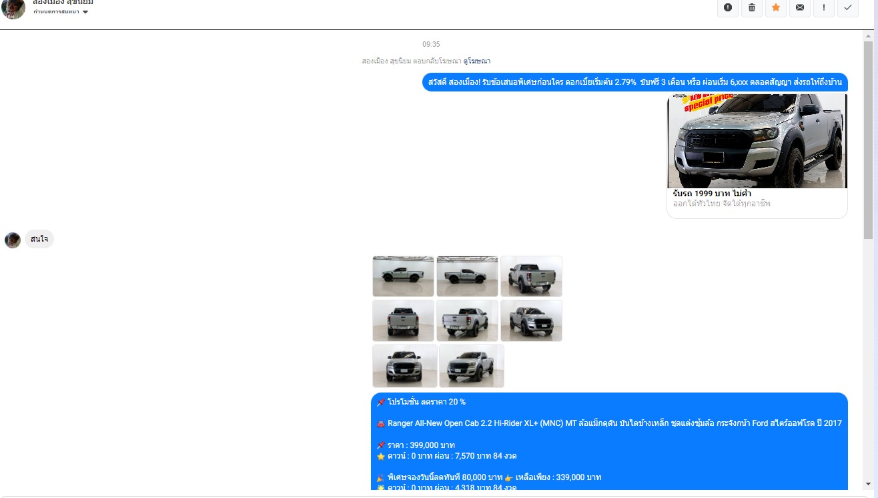Click the 09:35 timestamp
The height and width of the screenshot is (498, 878).
pos(431,44)
